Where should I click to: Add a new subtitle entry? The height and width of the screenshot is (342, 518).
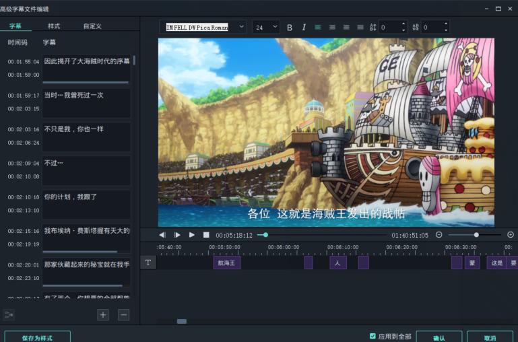pyautogui.click(x=103, y=315)
